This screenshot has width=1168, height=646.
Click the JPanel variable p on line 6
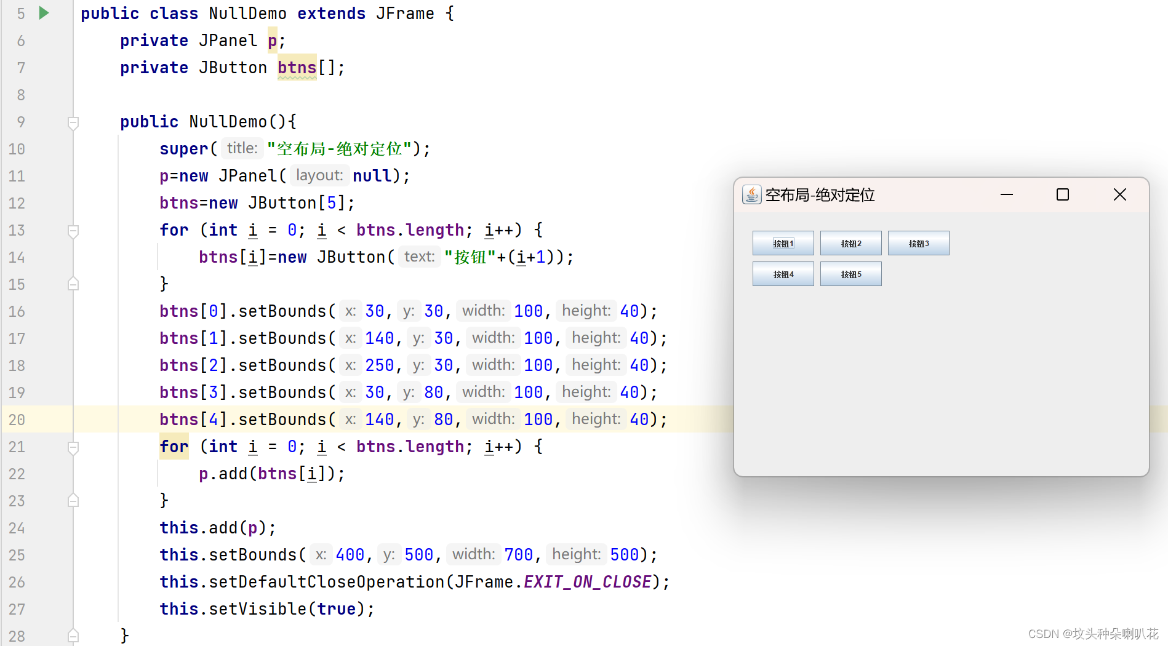pyautogui.click(x=273, y=41)
